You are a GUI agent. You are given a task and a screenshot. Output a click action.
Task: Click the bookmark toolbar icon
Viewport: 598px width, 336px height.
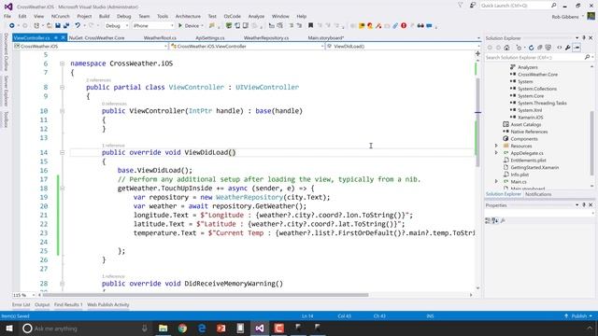pos(311,25)
